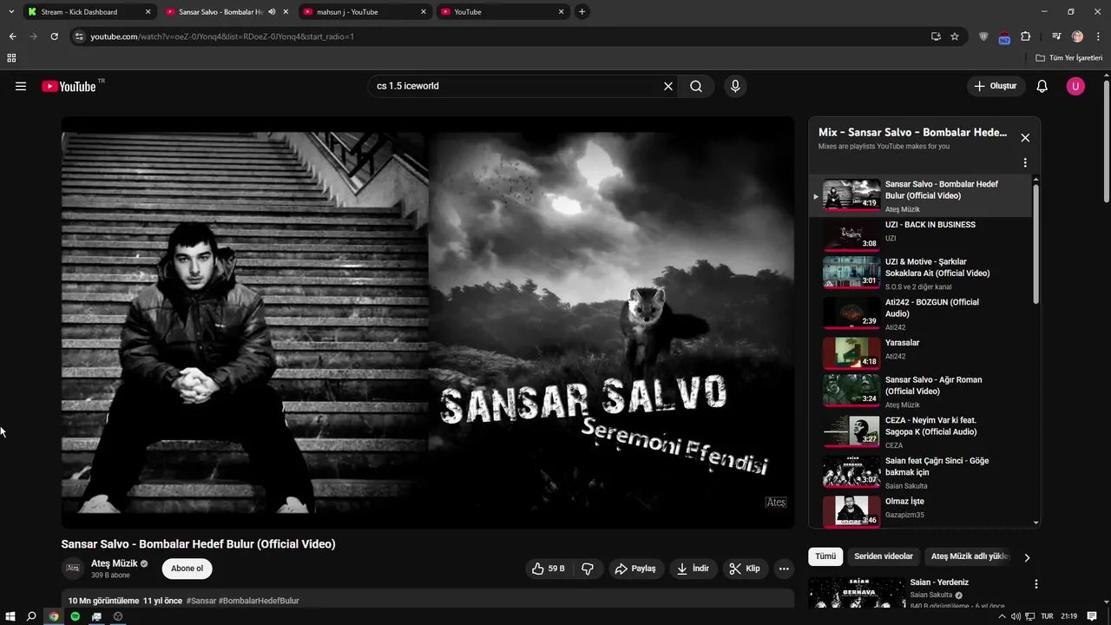Install app icon in the address bar

936,36
